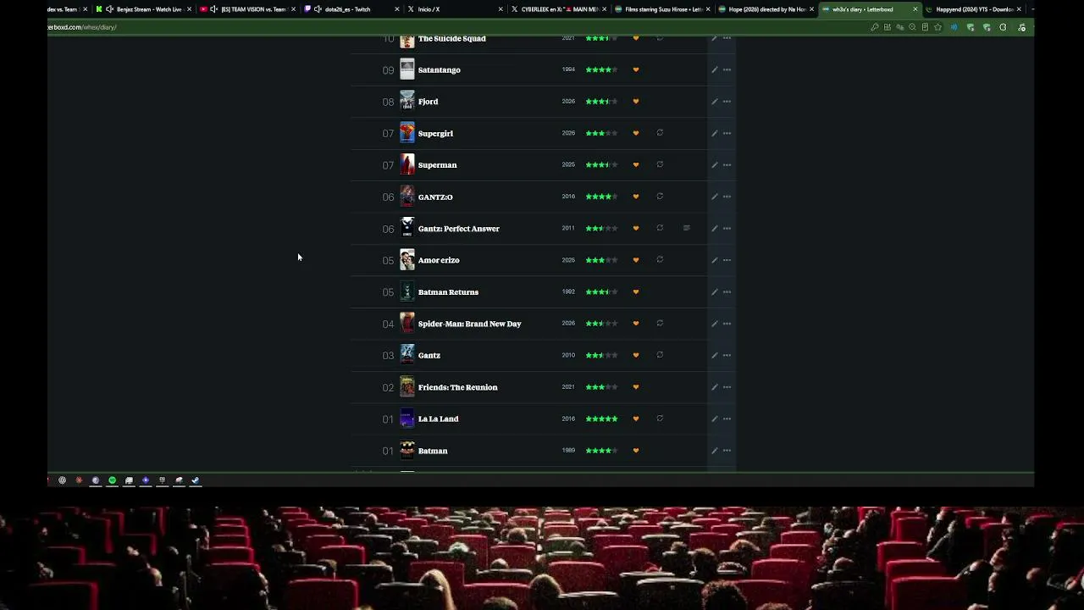Toggle the heart for Spider-Man: Brand New Day

click(636, 324)
